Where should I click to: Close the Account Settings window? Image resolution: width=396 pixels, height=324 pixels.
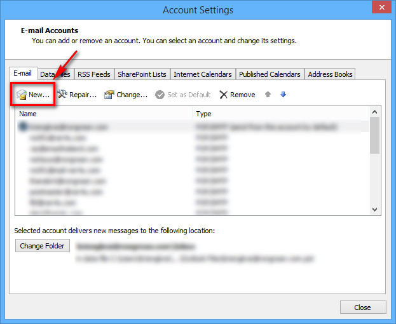pos(382,7)
